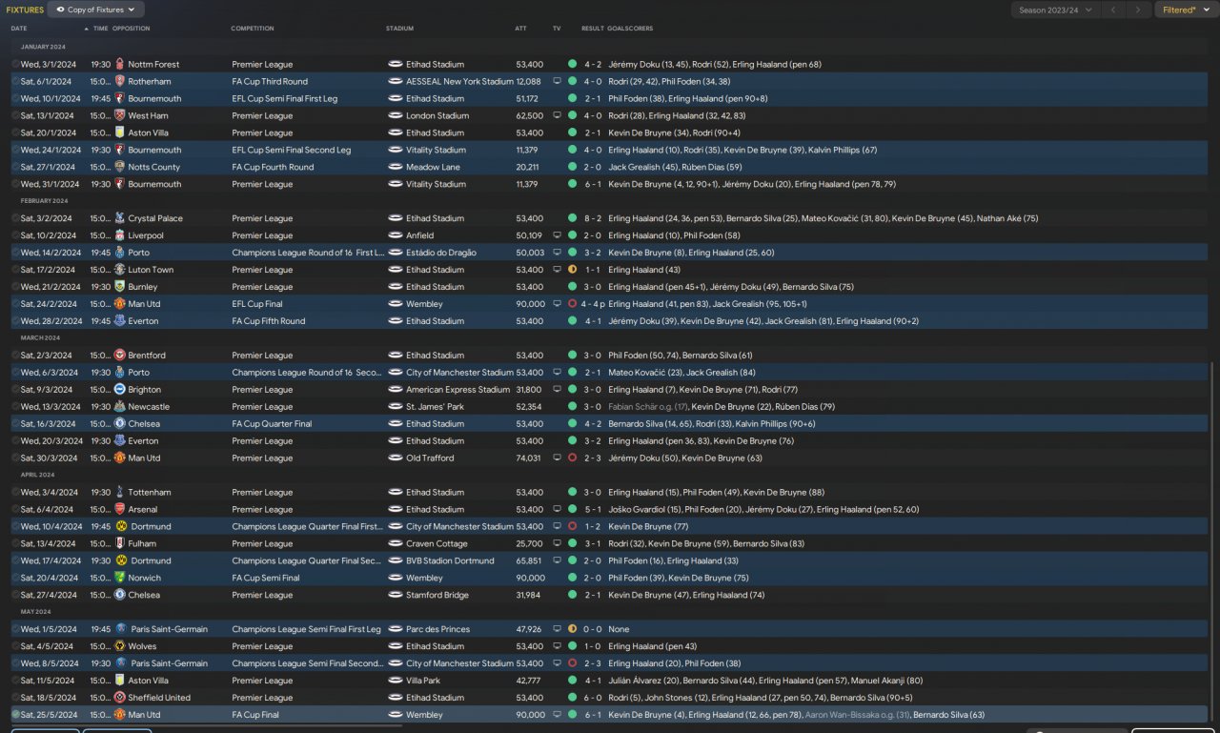This screenshot has height=733, width=1220.
Task: Click the TV icon in the EFL Cup Final row
Action: pyautogui.click(x=557, y=304)
